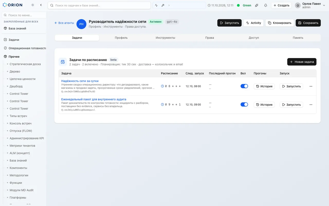Screen dimensions: 329x206
Task: Focus the search по задачам и базе знаний field
Action: click(99, 5)
